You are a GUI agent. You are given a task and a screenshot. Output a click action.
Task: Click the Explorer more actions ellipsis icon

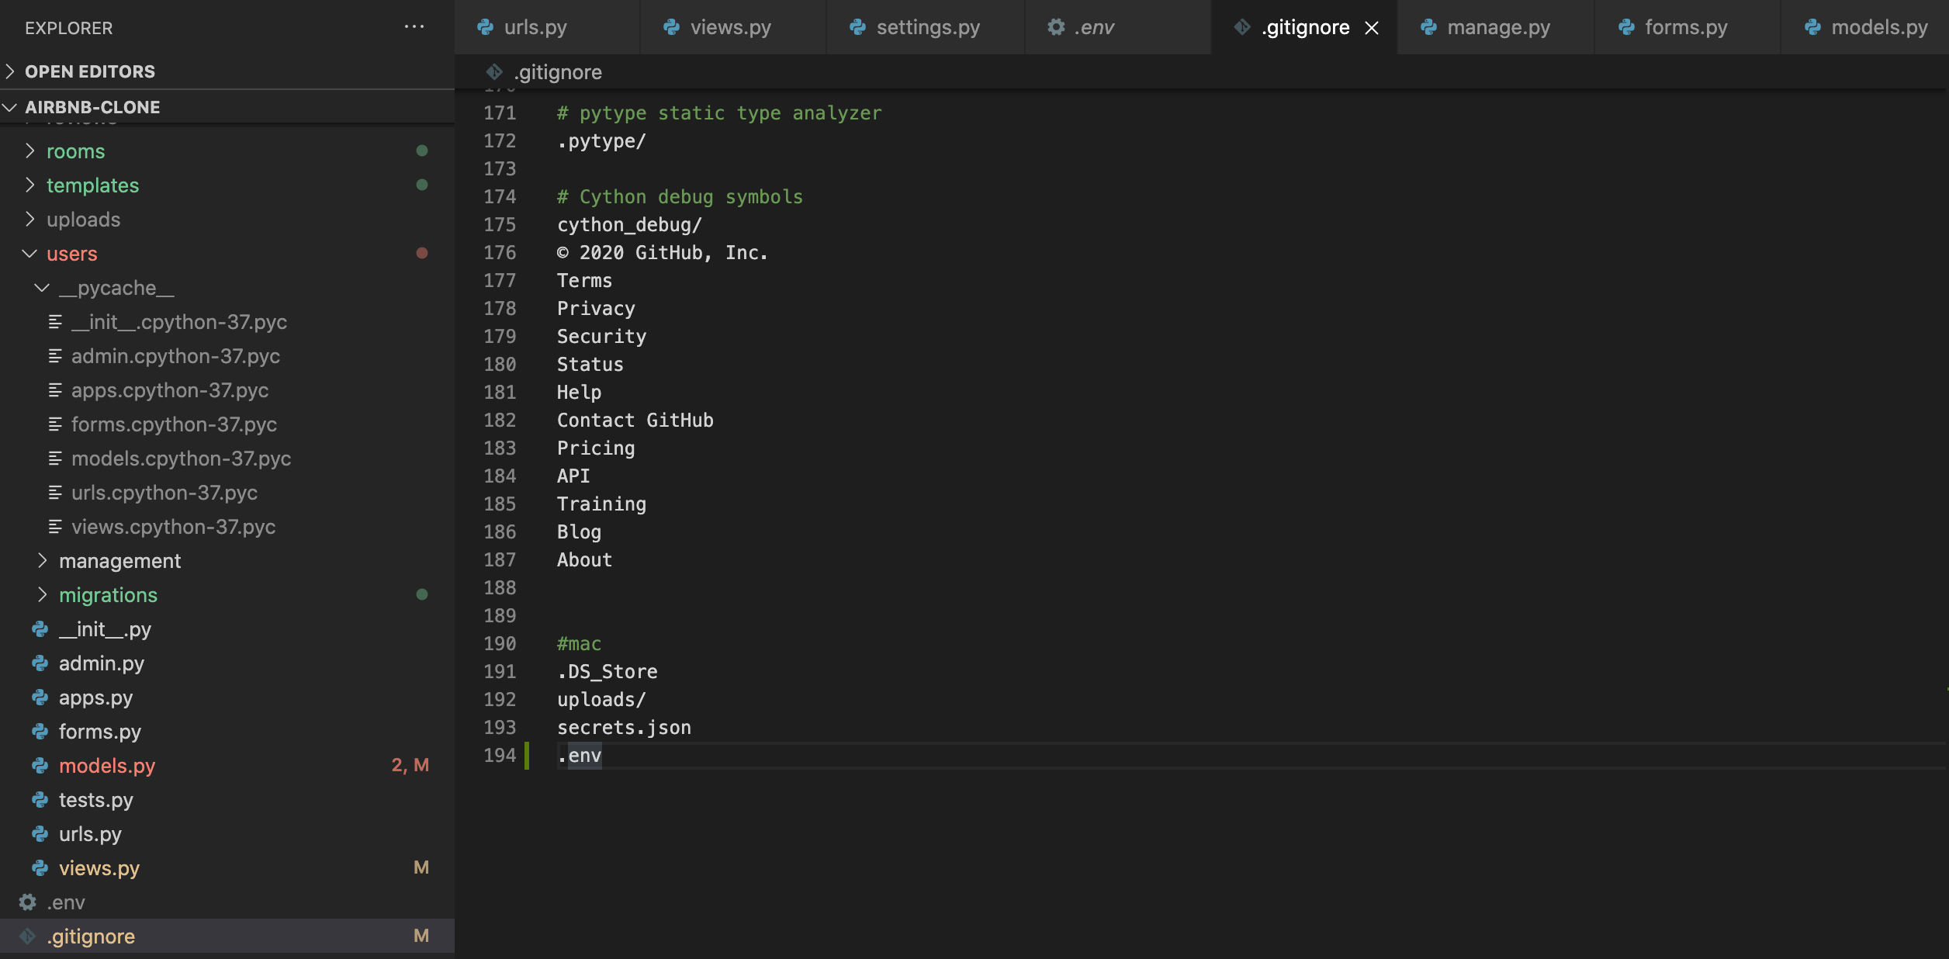coord(414,27)
